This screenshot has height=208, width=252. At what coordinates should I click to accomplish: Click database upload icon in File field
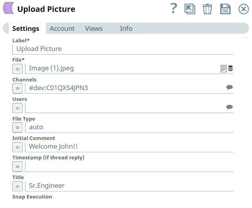231,68
